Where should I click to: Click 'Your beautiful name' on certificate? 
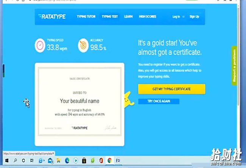tap(79, 101)
